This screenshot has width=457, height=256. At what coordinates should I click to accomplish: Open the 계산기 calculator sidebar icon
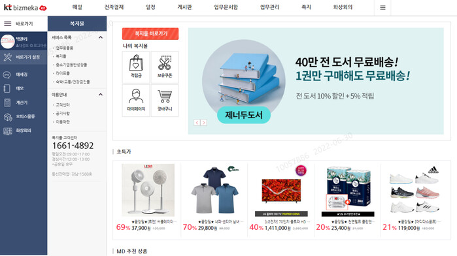click(x=7, y=103)
